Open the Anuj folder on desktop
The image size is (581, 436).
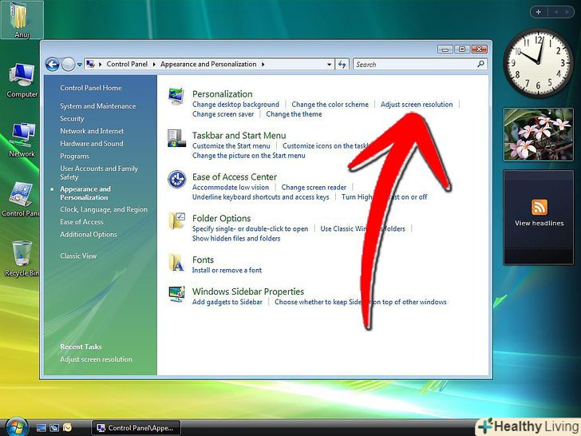pyautogui.click(x=22, y=19)
